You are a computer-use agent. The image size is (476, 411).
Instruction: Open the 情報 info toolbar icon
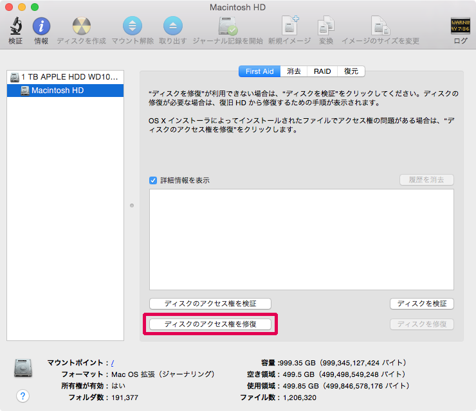41,26
